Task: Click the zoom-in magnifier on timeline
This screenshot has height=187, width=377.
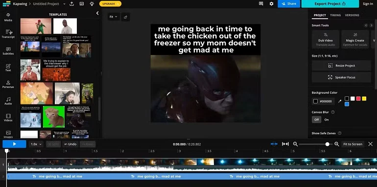Action: (337, 144)
